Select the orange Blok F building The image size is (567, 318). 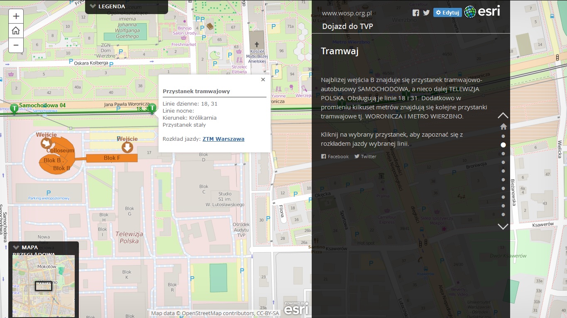click(112, 158)
